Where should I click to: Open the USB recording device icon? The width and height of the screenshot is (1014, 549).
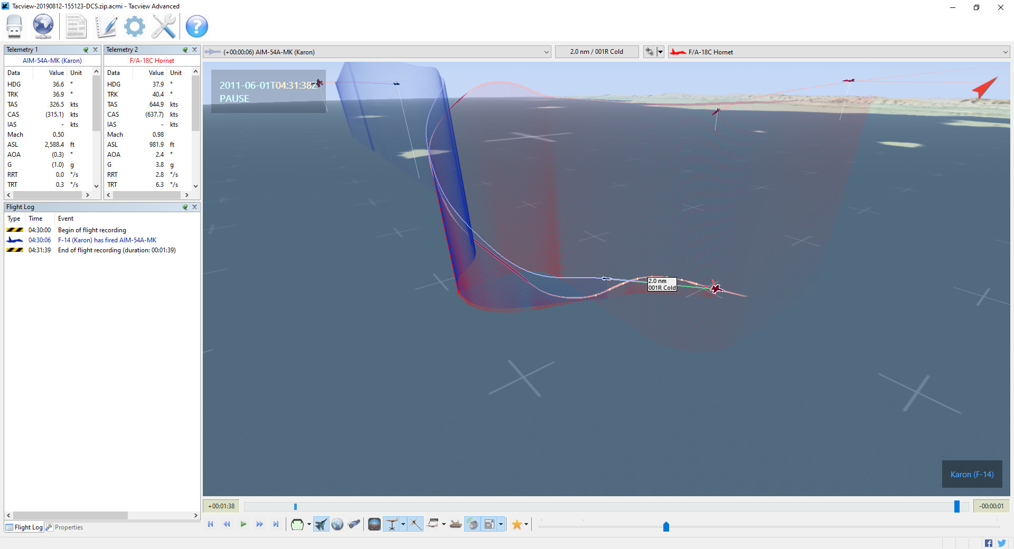(x=14, y=26)
